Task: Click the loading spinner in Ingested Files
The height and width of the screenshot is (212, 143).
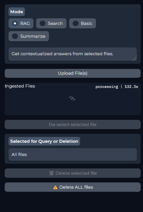Action: [72, 98]
